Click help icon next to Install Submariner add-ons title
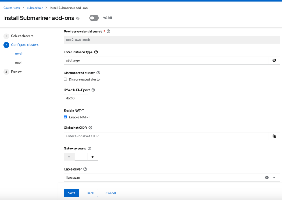 (78, 18)
